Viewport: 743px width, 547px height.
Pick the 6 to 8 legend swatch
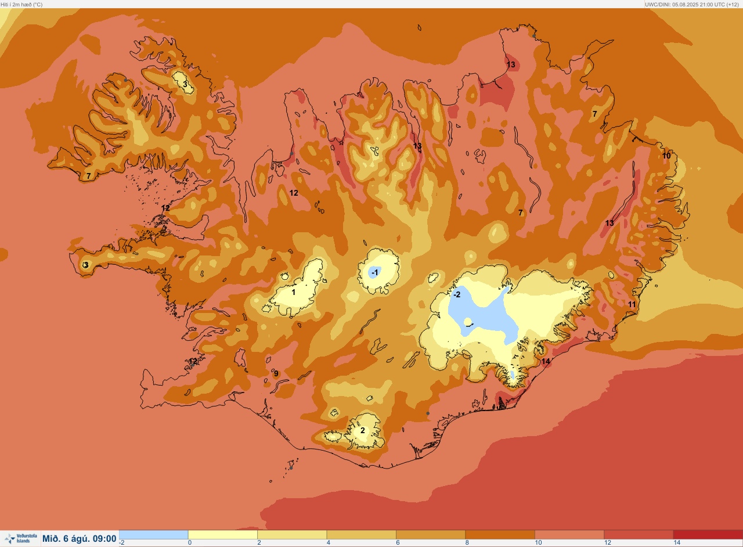pos(431,534)
